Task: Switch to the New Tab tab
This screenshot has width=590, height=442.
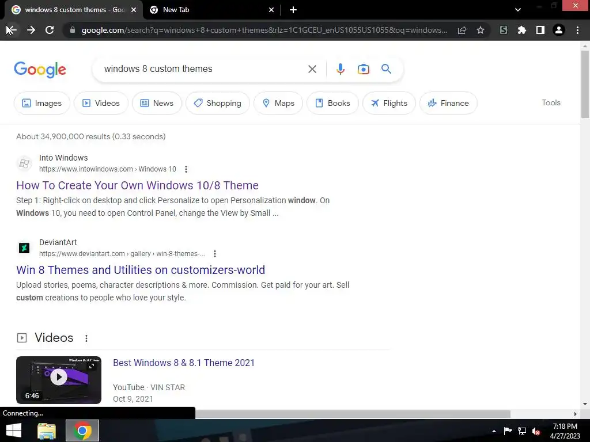Action: (x=212, y=10)
